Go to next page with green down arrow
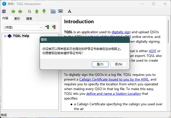Screen dimensions: 171x118 (44, 11)
